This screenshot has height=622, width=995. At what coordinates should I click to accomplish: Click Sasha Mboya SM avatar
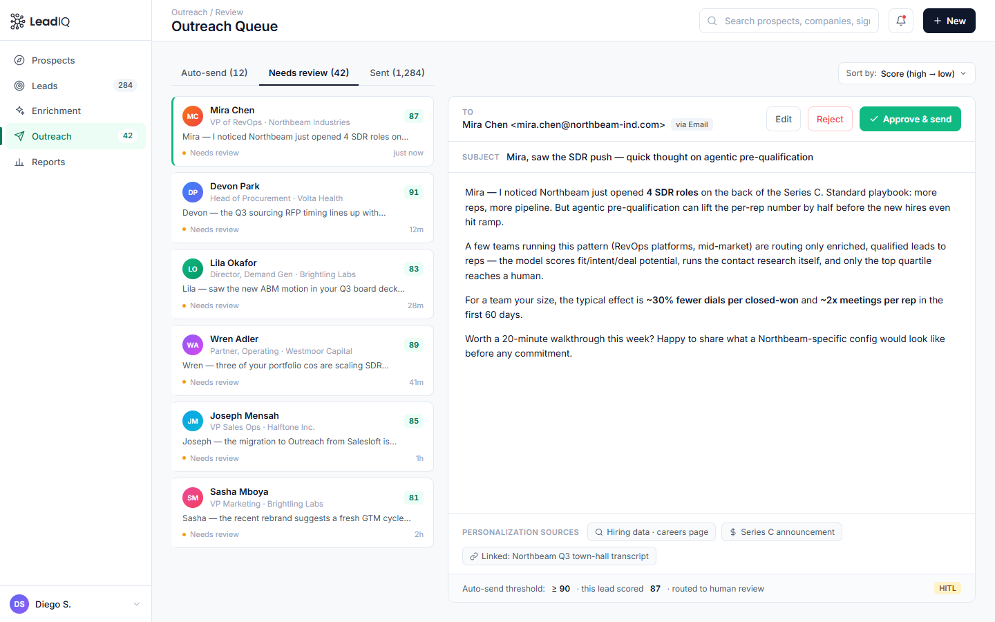pos(193,498)
